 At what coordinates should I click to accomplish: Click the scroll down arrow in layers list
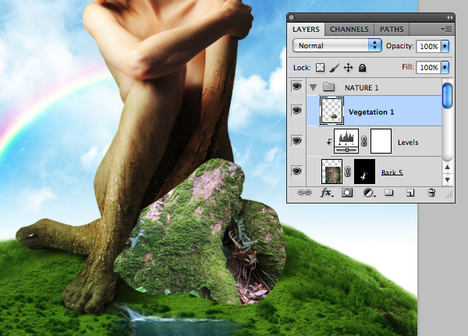(x=447, y=180)
